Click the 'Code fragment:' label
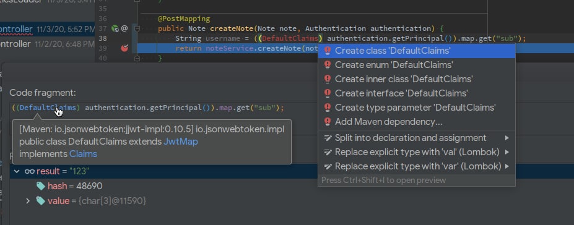Screen dimensions: 574x225 pos(43,93)
